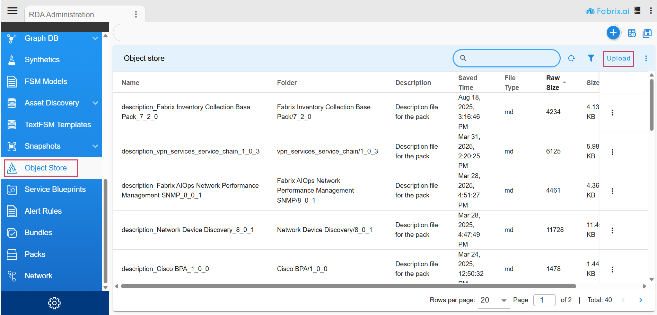Go to the next page of results

640,300
